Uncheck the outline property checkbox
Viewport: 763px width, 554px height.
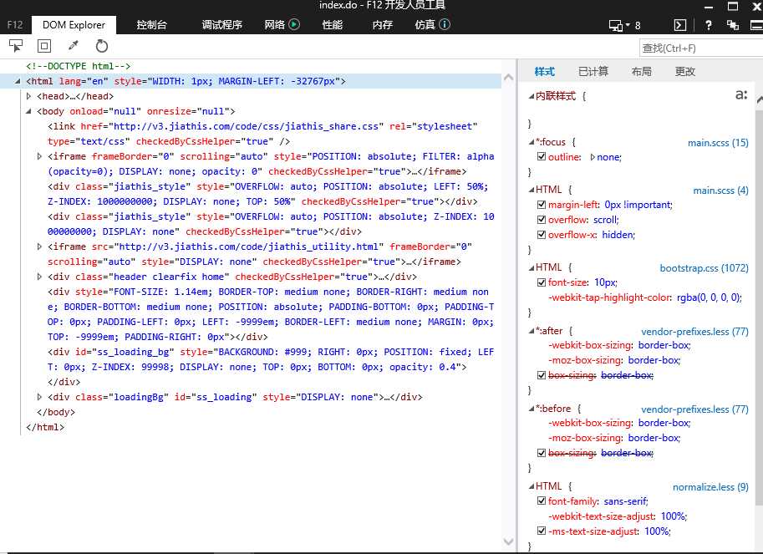point(541,156)
